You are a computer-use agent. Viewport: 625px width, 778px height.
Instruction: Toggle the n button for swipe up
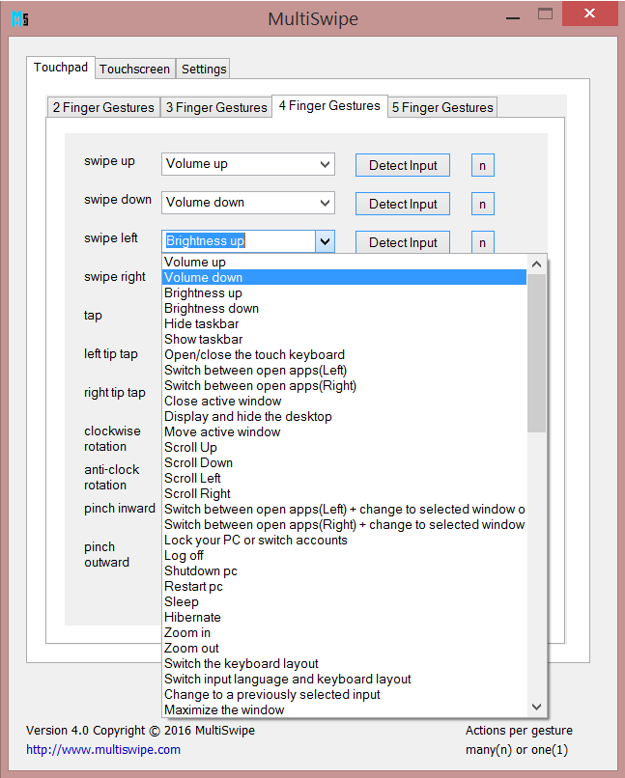click(482, 165)
